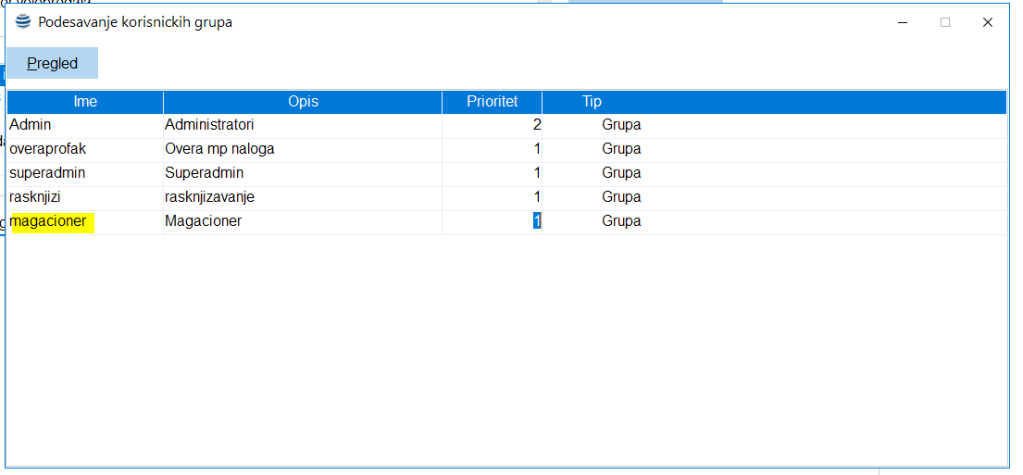
Task: Click the rasknjizavanje description cell
Action: pos(209,197)
